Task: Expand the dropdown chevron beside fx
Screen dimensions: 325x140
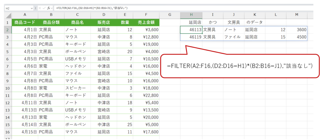Action: 51,8
